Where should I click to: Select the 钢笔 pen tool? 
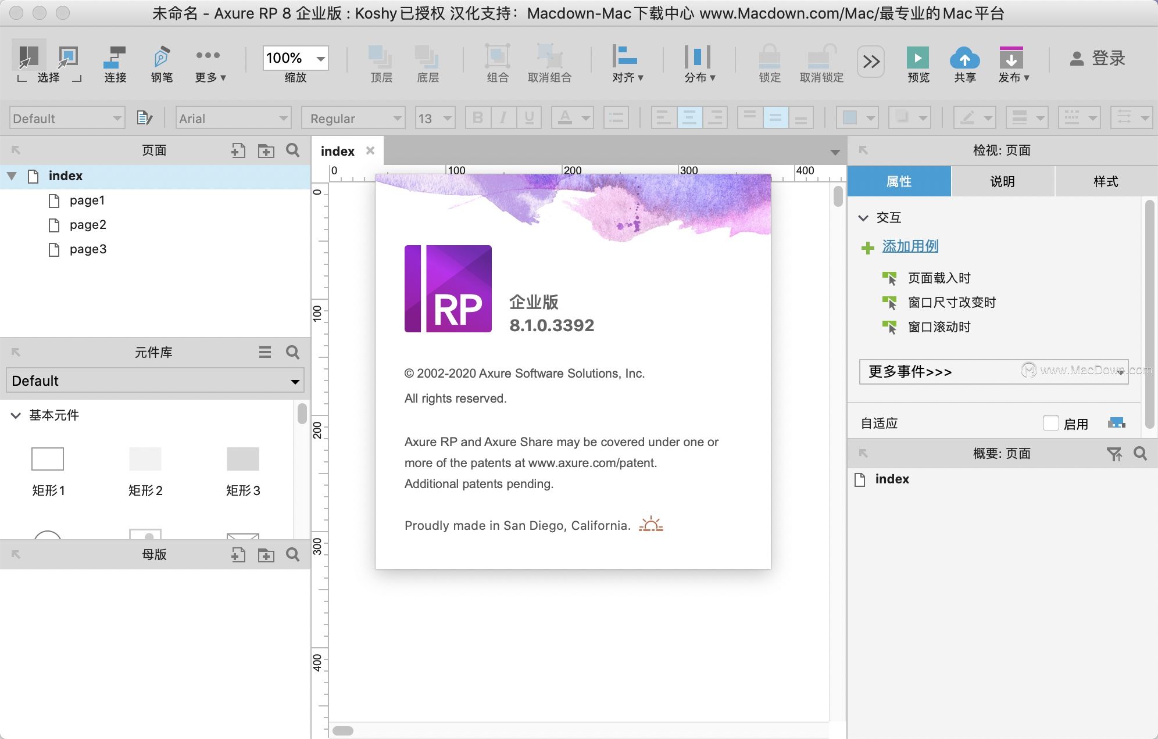click(x=162, y=64)
